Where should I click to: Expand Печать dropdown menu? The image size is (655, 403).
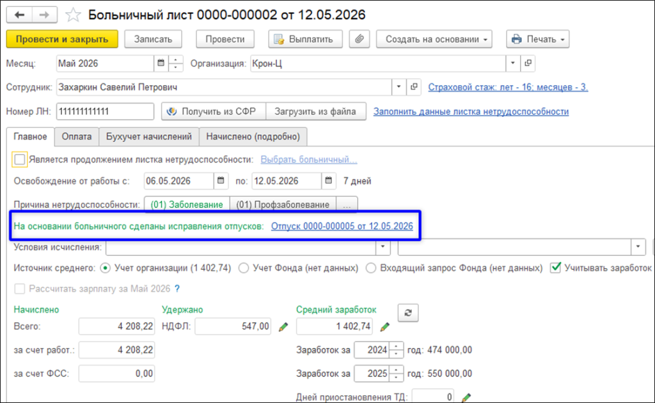coord(537,39)
